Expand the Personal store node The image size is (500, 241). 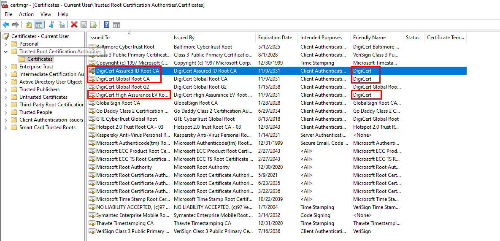6,43
